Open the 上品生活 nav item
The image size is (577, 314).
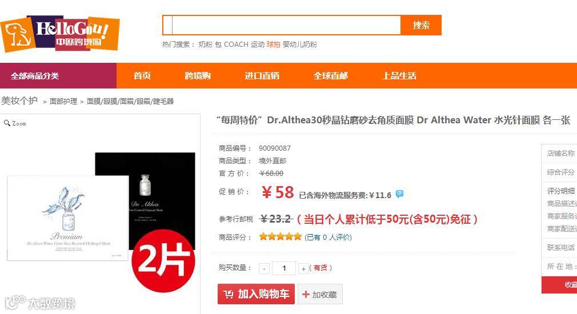[x=399, y=76]
